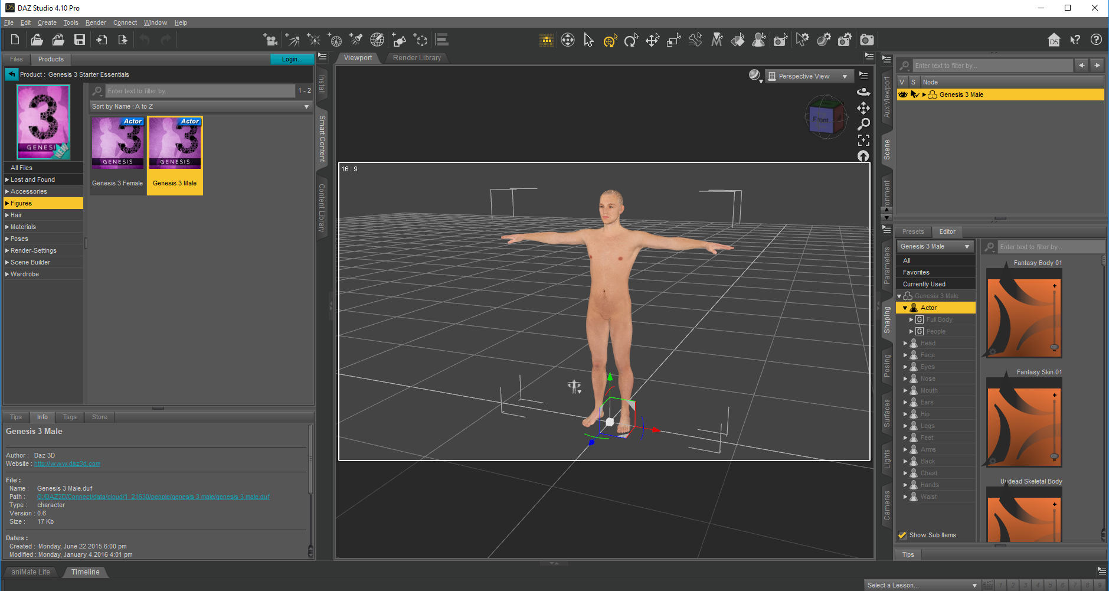Toggle visibility eye for Genesis 3 Male
This screenshot has height=591, width=1109.
(902, 94)
